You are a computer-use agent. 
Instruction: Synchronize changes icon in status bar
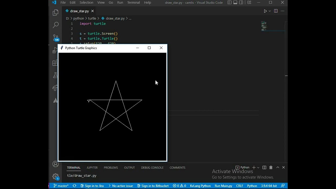click(75, 186)
